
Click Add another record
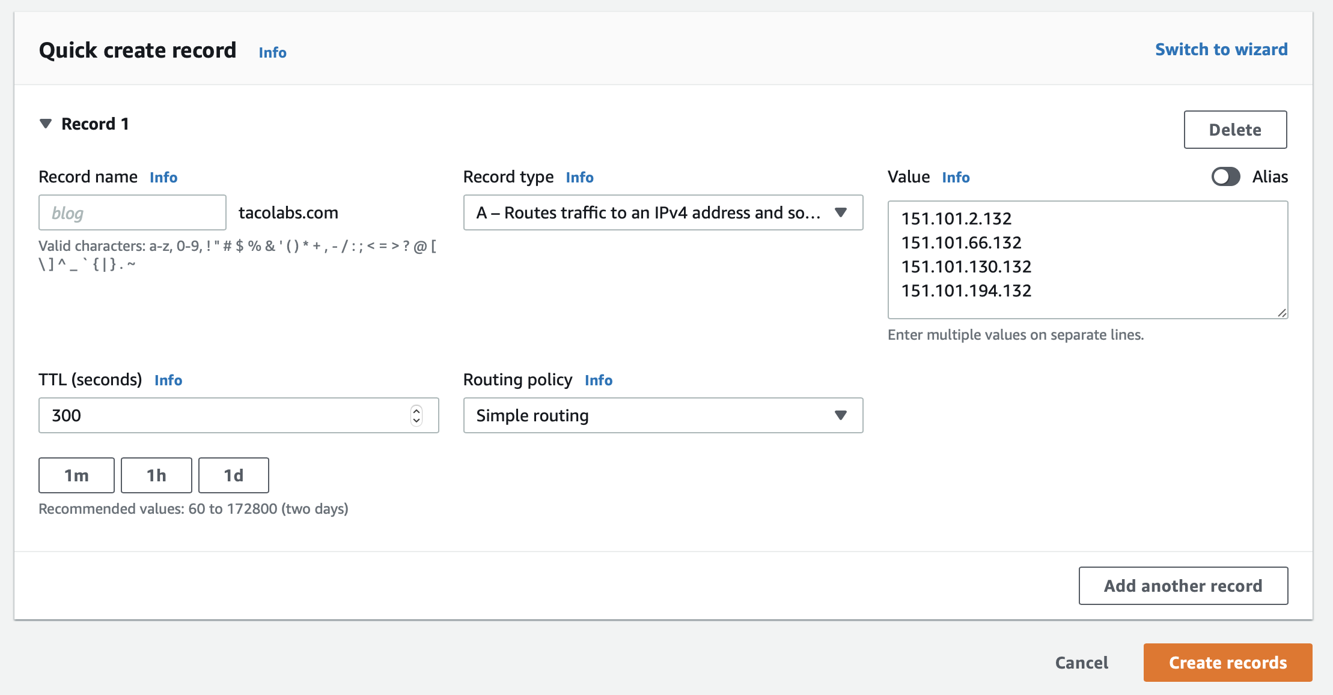click(x=1183, y=585)
